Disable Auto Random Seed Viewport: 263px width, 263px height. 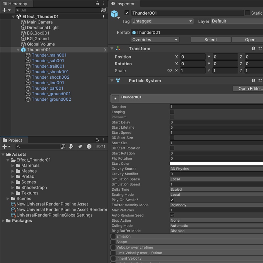(172, 215)
